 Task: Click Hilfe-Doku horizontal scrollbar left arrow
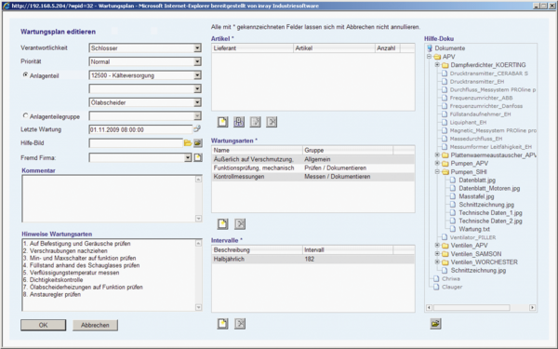click(x=429, y=307)
